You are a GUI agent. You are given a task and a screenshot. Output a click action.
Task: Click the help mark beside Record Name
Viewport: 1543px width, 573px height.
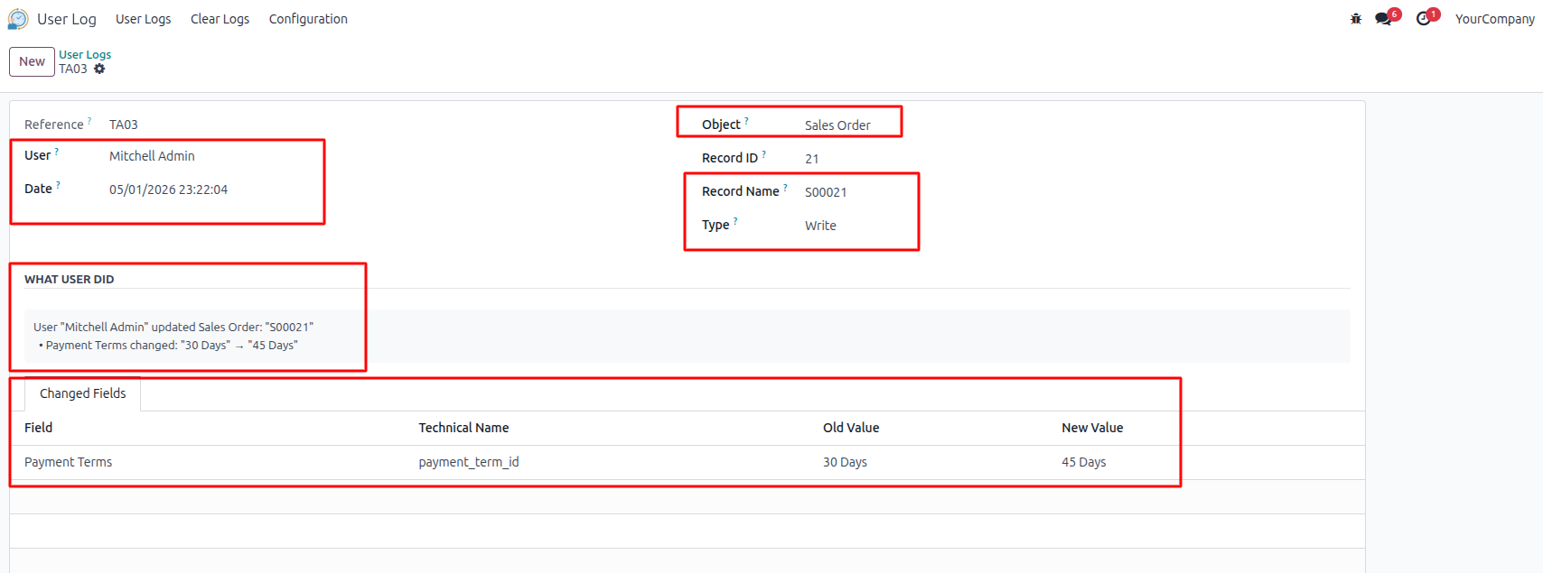(x=785, y=188)
